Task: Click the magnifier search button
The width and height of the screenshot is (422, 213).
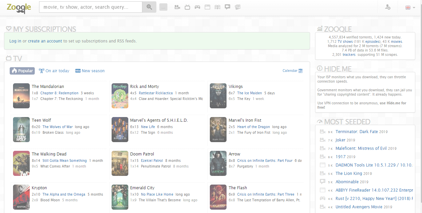Action: click(149, 7)
